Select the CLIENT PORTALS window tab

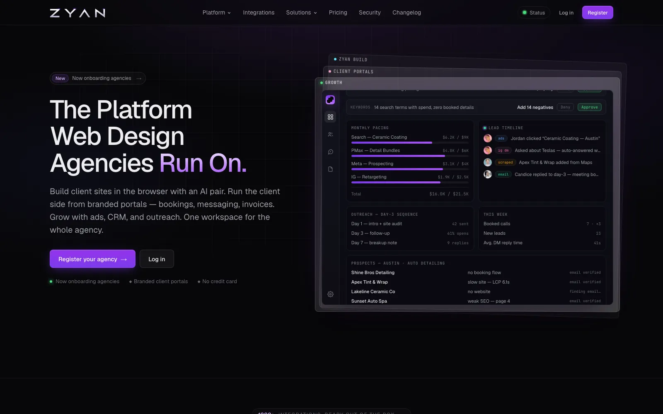351,71
